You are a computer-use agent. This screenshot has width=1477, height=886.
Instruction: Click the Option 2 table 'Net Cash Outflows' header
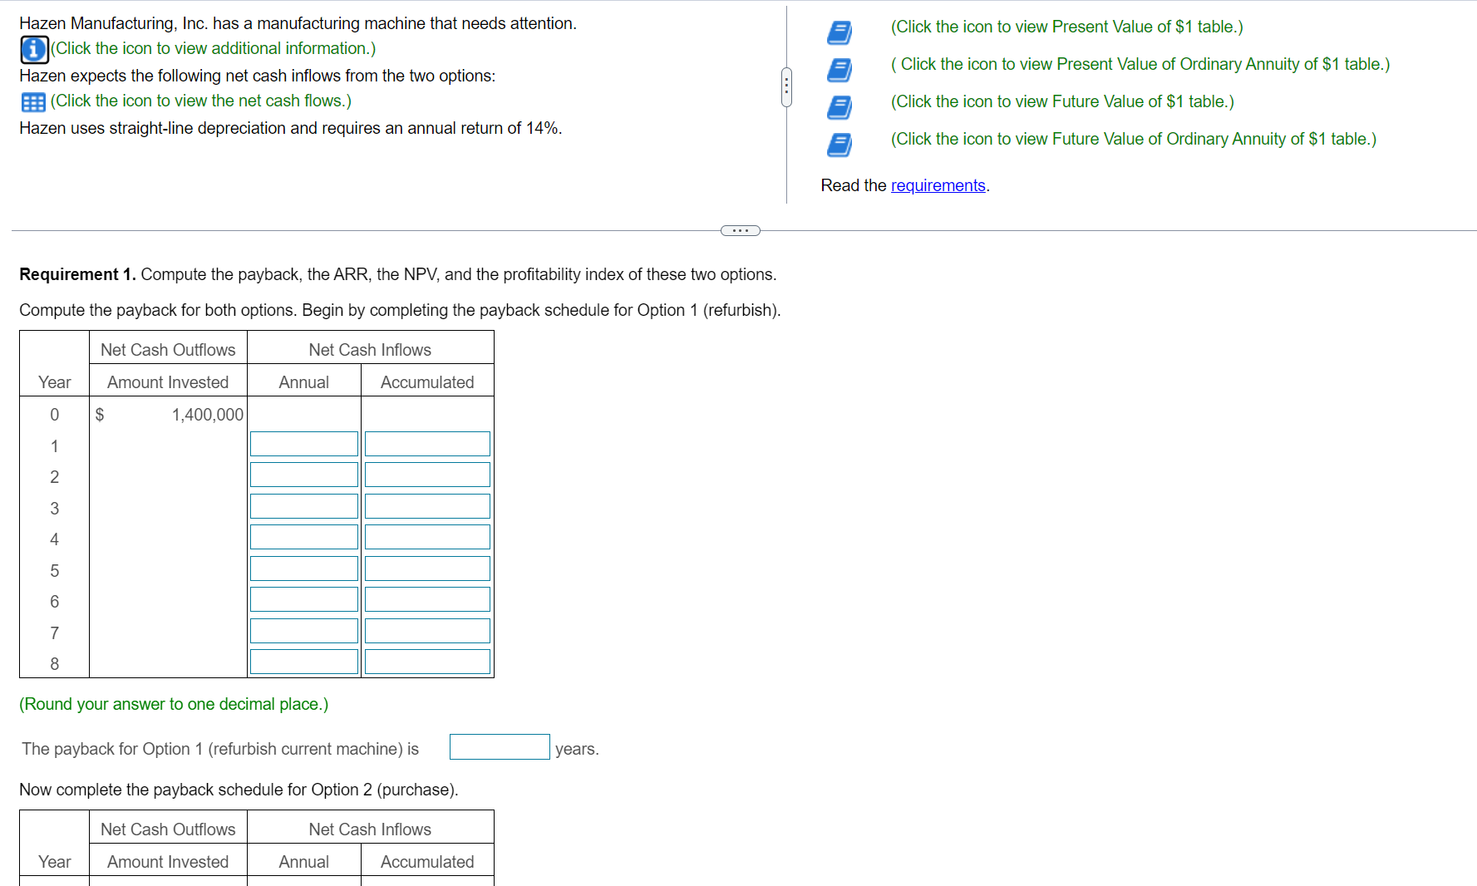168,829
